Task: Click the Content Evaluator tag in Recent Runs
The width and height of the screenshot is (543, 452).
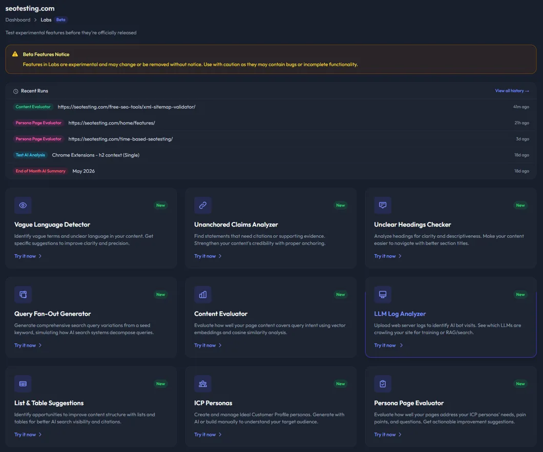Action: click(33, 107)
